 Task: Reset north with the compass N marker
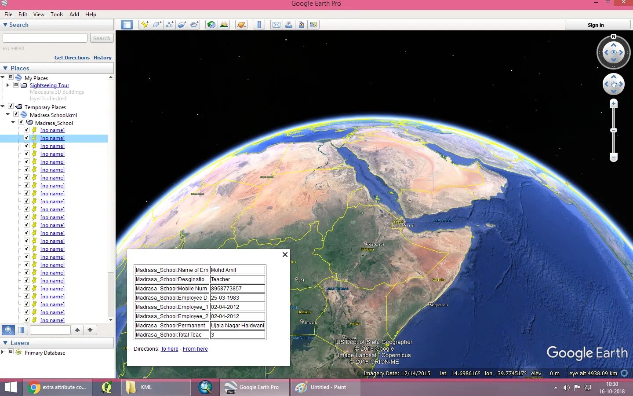tap(614, 37)
